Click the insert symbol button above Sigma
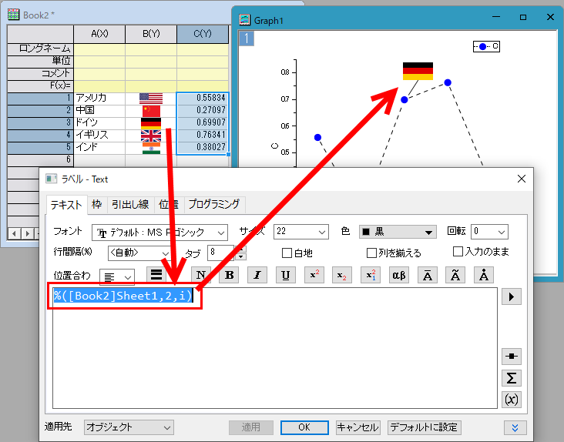Viewport: 564px width, 442px height. [511, 356]
